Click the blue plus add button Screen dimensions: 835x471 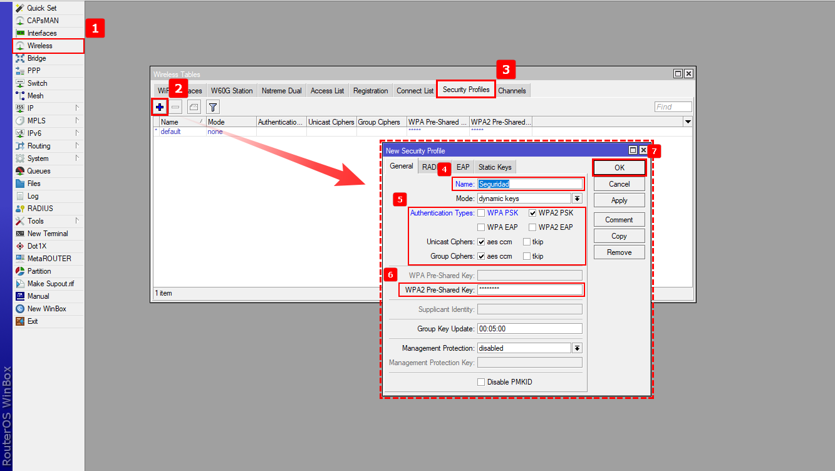click(160, 107)
